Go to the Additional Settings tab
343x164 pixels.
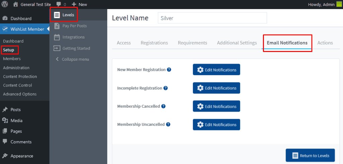pos(237,43)
